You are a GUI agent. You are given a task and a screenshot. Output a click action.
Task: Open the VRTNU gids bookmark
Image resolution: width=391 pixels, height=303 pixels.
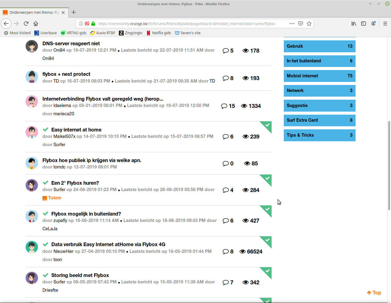point(73,33)
